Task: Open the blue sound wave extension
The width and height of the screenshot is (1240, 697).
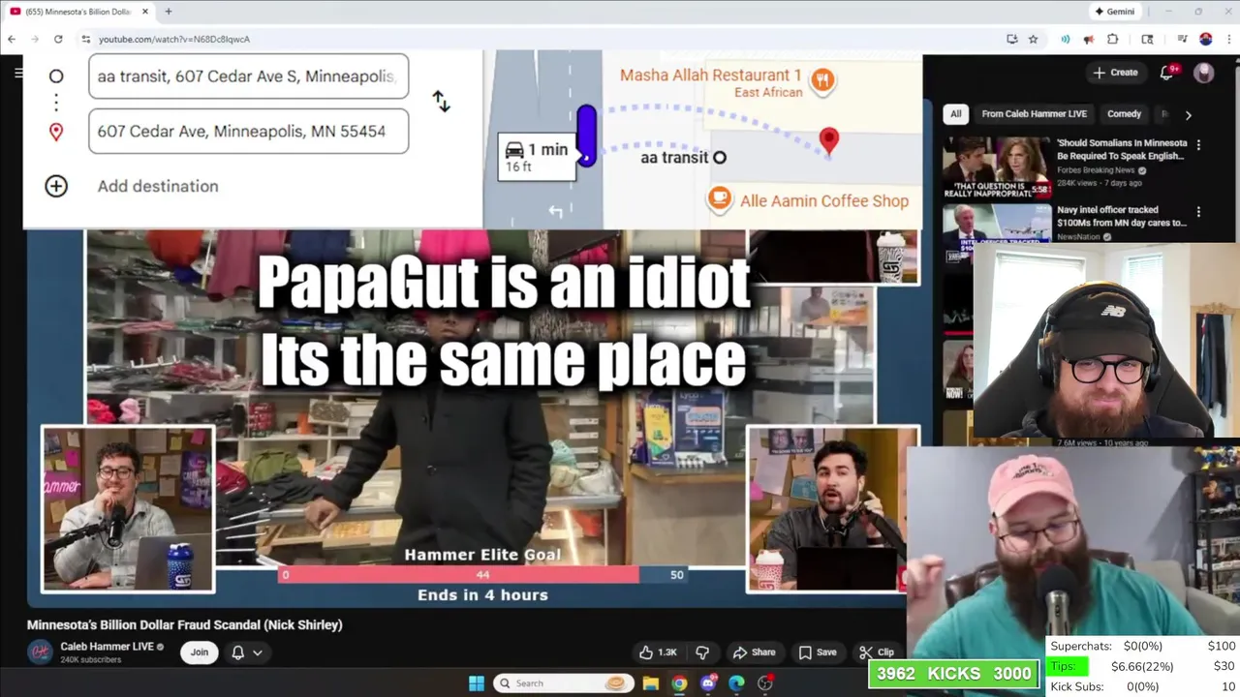Action: [1066, 39]
